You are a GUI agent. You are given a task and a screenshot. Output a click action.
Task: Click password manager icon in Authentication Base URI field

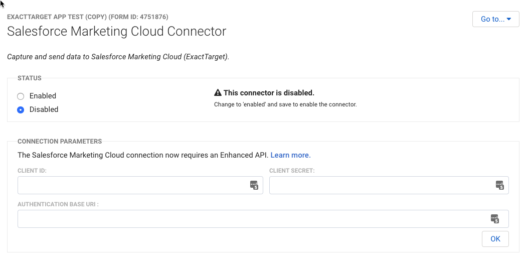495,219
